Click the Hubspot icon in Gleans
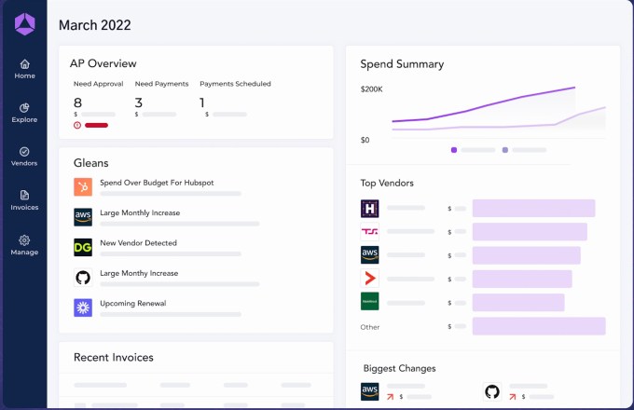 [83, 187]
